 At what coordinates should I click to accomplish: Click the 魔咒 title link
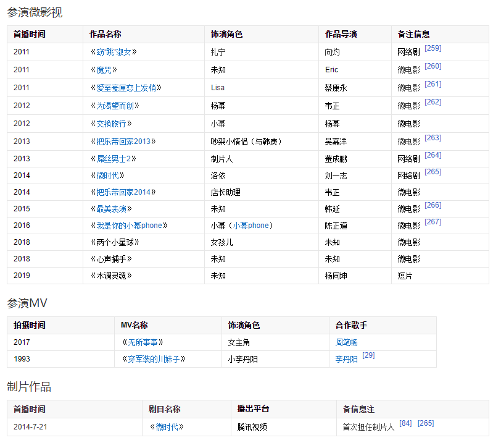pyautogui.click(x=106, y=70)
